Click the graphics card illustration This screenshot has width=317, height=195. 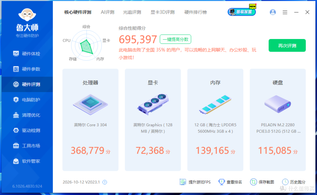click(153, 104)
